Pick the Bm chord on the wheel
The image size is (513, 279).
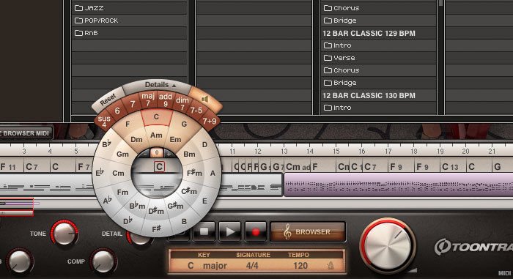pos(189,154)
